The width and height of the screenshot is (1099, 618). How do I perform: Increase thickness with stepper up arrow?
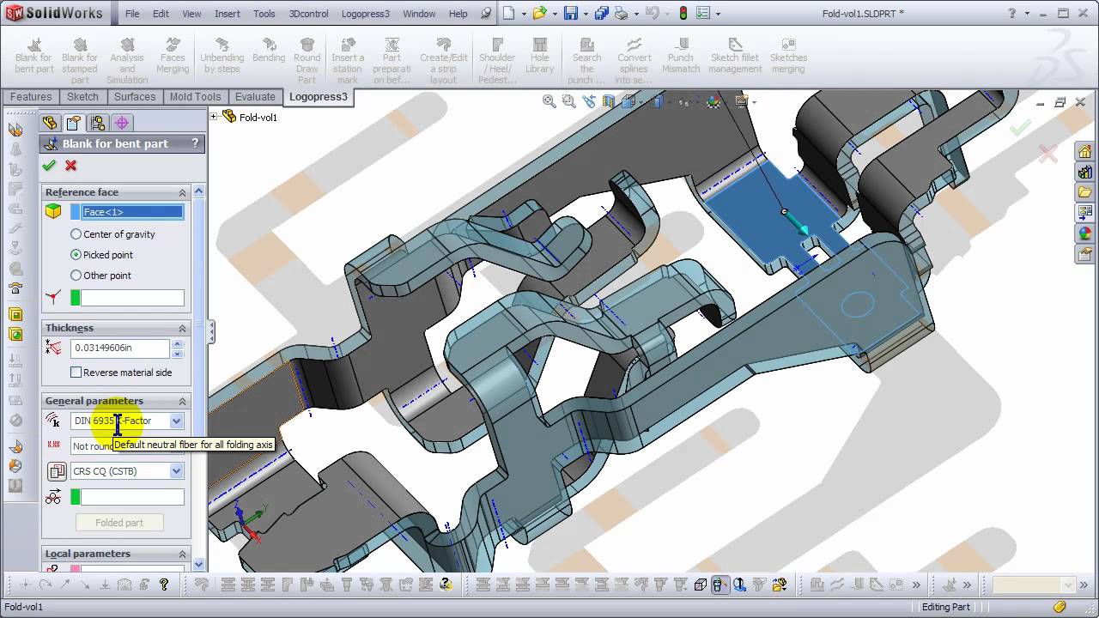177,343
